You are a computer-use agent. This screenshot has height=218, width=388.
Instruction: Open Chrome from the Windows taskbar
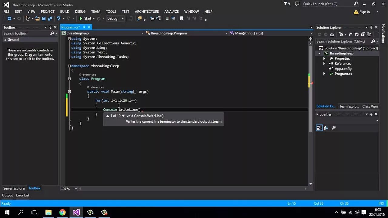point(62,212)
